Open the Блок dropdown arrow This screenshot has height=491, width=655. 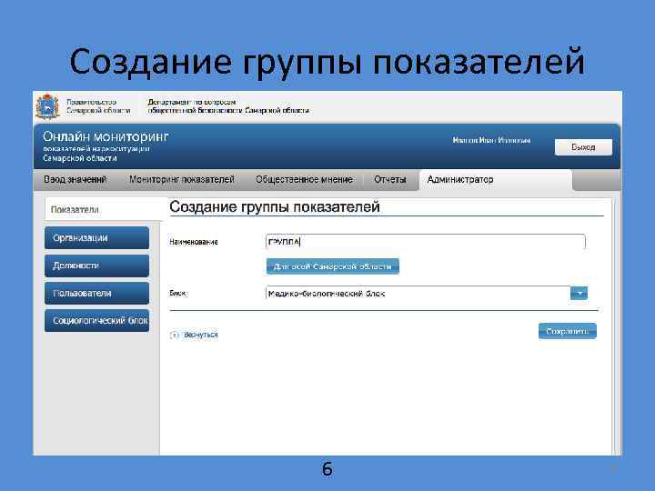579,293
